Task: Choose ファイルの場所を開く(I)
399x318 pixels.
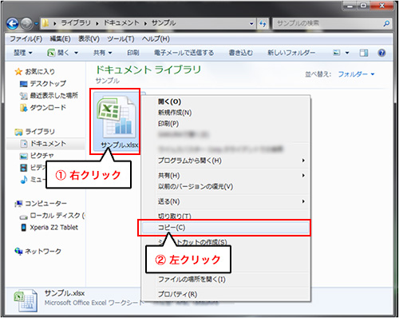Action: pos(192,280)
